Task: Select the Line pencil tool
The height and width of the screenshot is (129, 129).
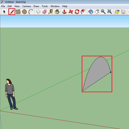Action: (12, 12)
